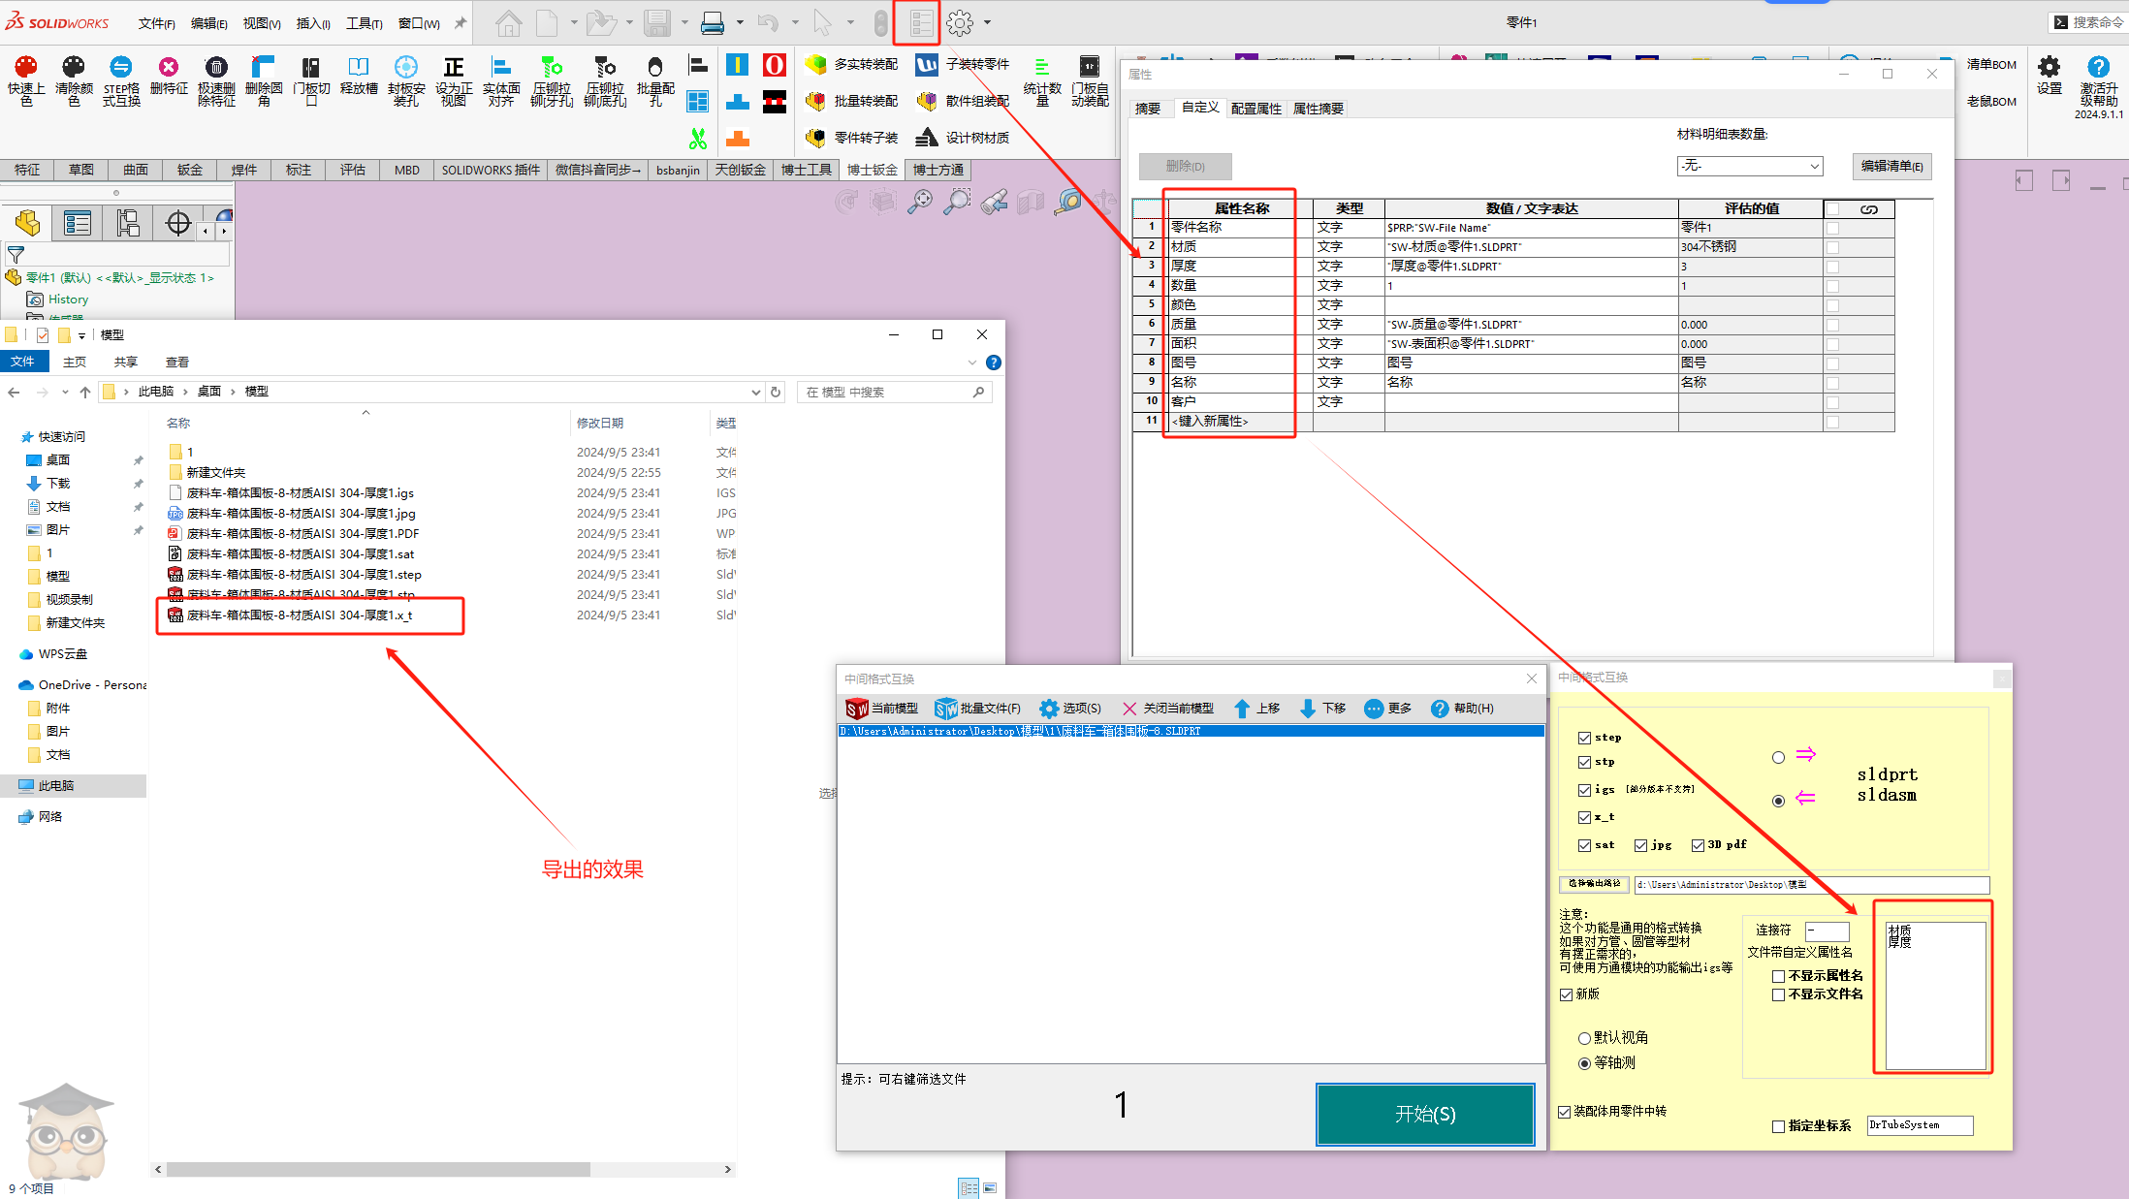Switch to the 博士方通 ribbon tab
This screenshot has width=2129, height=1199.
pyautogui.click(x=938, y=170)
